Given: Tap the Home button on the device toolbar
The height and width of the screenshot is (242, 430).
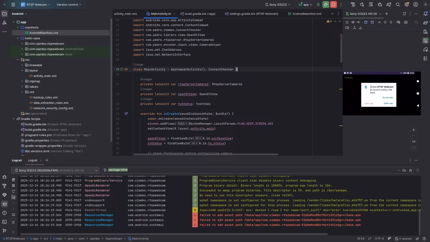Looking at the screenshot, I should pyautogui.click(x=385, y=22).
